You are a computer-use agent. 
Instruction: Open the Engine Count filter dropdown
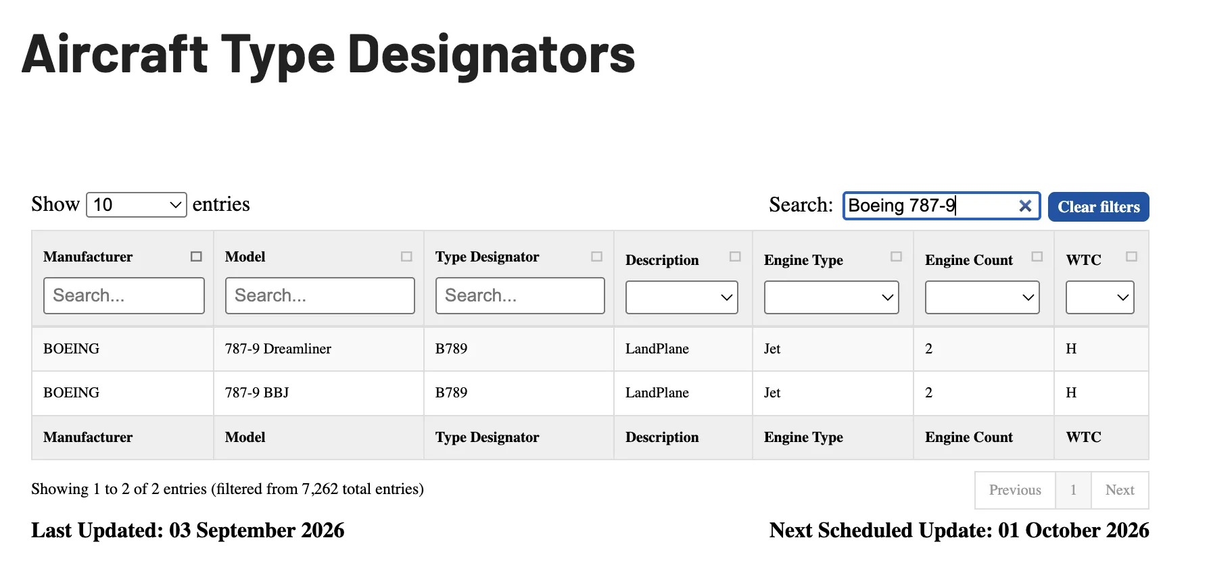pyautogui.click(x=982, y=297)
